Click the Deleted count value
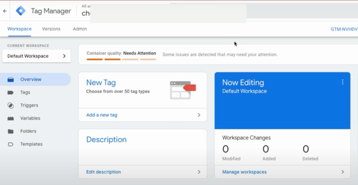 coord(306,149)
